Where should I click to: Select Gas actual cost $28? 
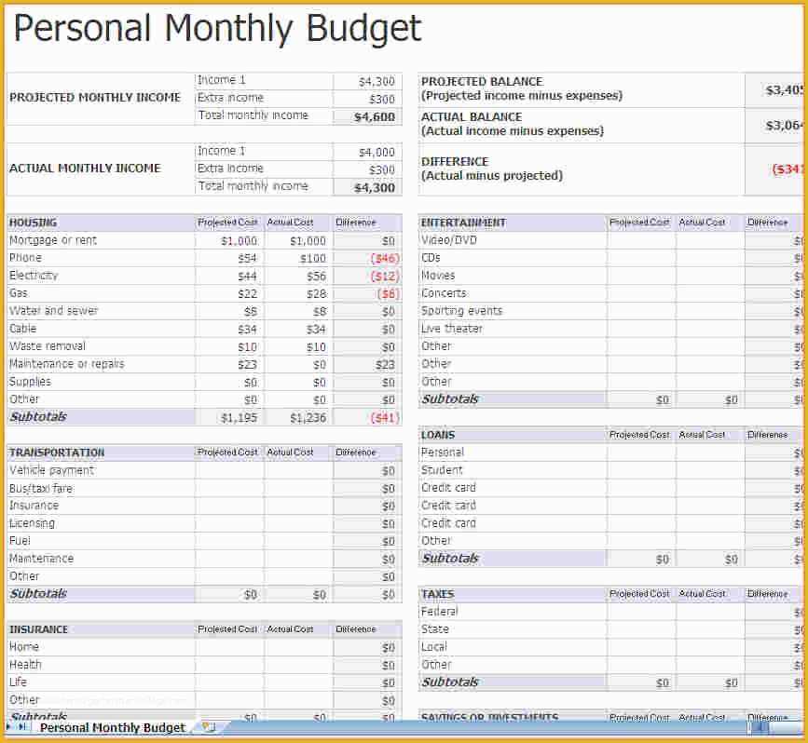(x=298, y=293)
